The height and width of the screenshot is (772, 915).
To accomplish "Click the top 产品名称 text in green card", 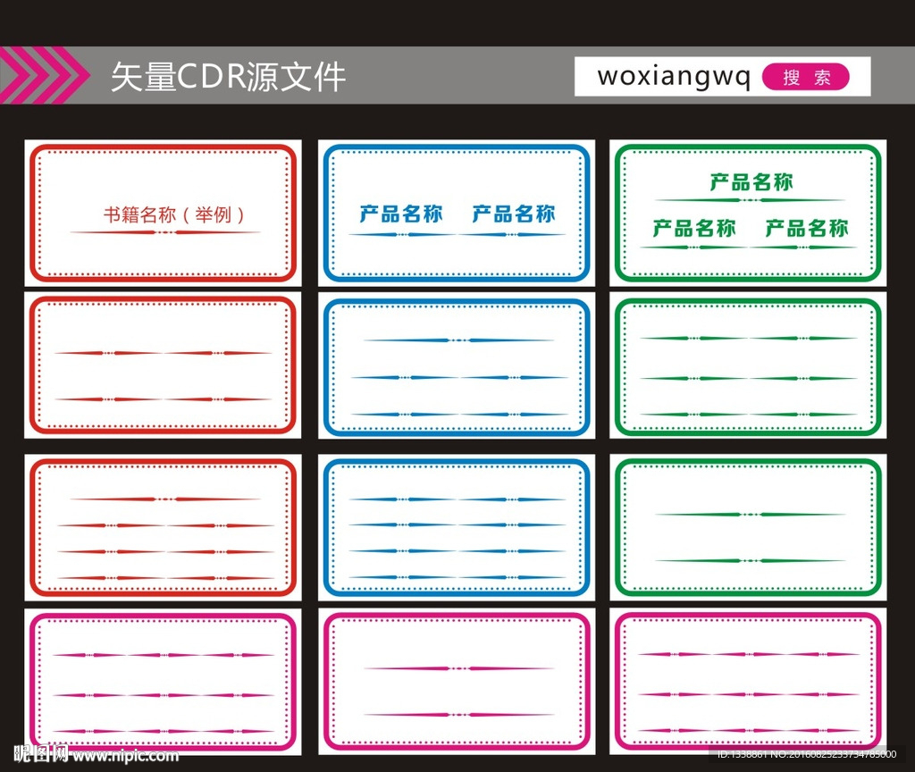I will pos(751,182).
